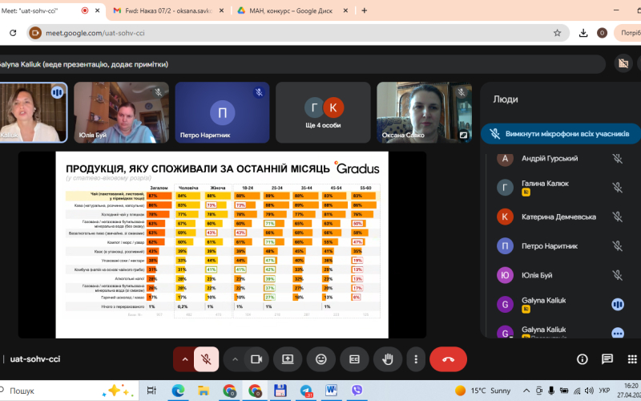The width and height of the screenshot is (641, 401).
Task: Switch keyboard language УКР
Action: 604,391
